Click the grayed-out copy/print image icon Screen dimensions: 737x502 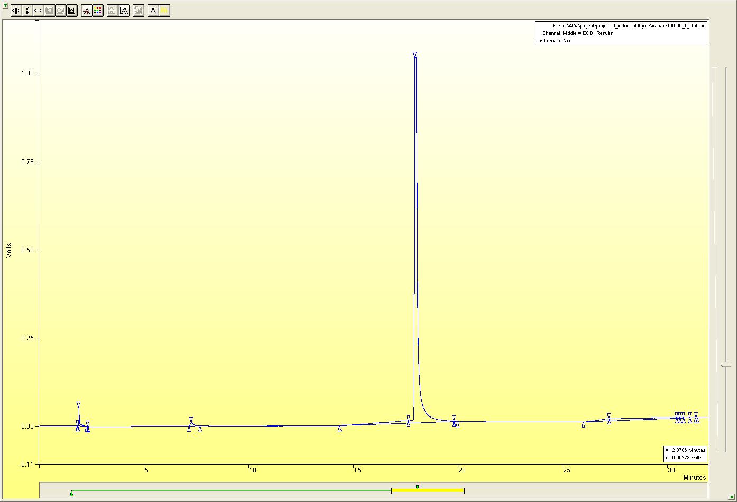coord(138,10)
